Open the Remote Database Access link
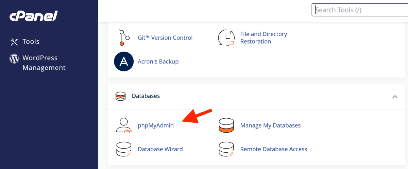The image size is (408, 169). 274,149
